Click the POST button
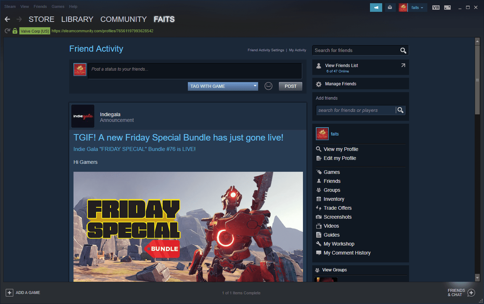Viewport: 484px width, 304px height. coord(290,86)
